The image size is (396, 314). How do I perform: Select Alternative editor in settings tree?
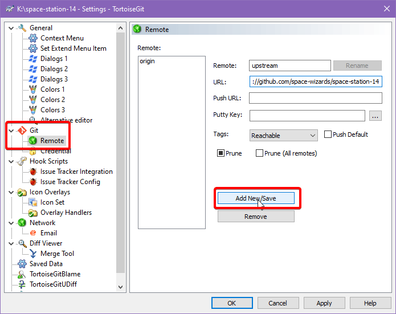pos(67,120)
